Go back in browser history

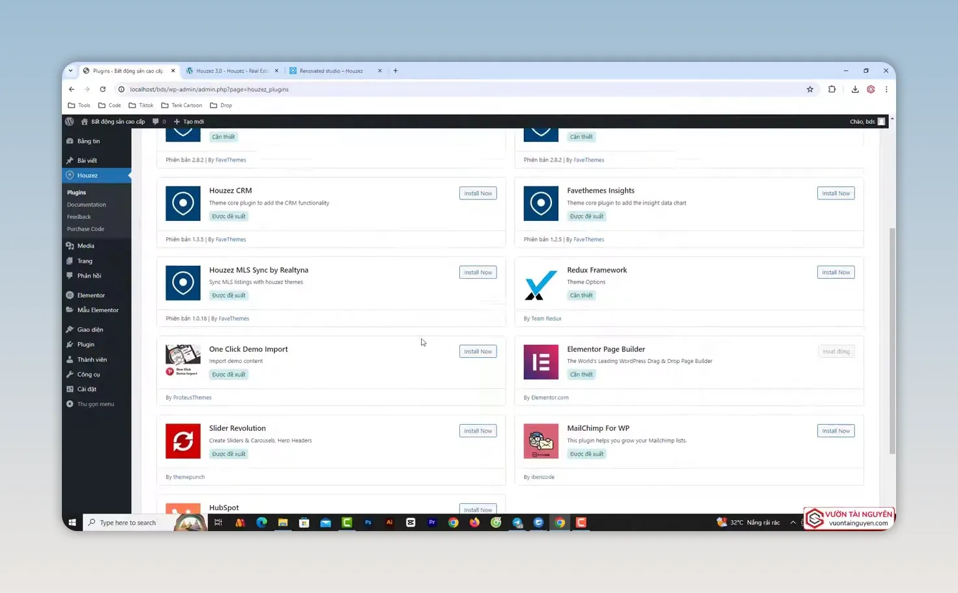[x=72, y=89]
